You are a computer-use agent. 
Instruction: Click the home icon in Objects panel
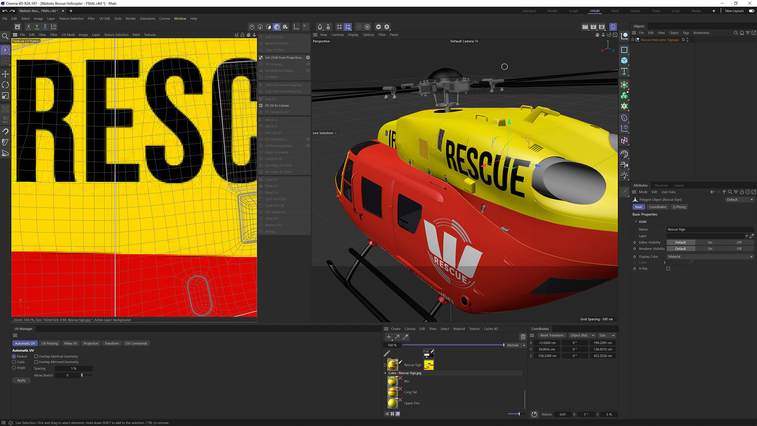742,33
